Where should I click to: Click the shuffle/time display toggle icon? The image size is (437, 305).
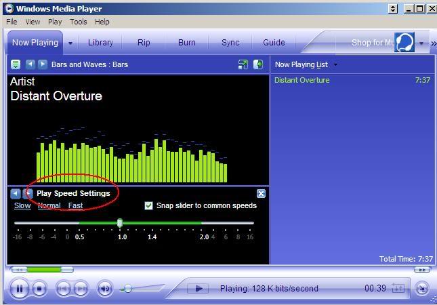click(x=398, y=288)
